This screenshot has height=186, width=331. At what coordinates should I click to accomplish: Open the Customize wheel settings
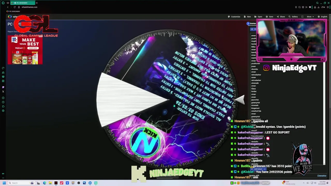234,17
